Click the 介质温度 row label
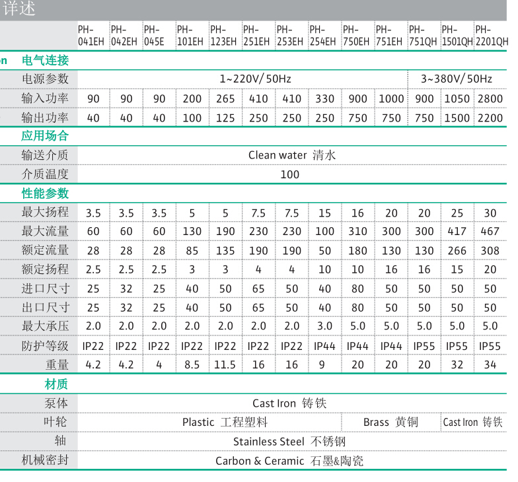Screen dimensions: 518x482 coord(45,174)
